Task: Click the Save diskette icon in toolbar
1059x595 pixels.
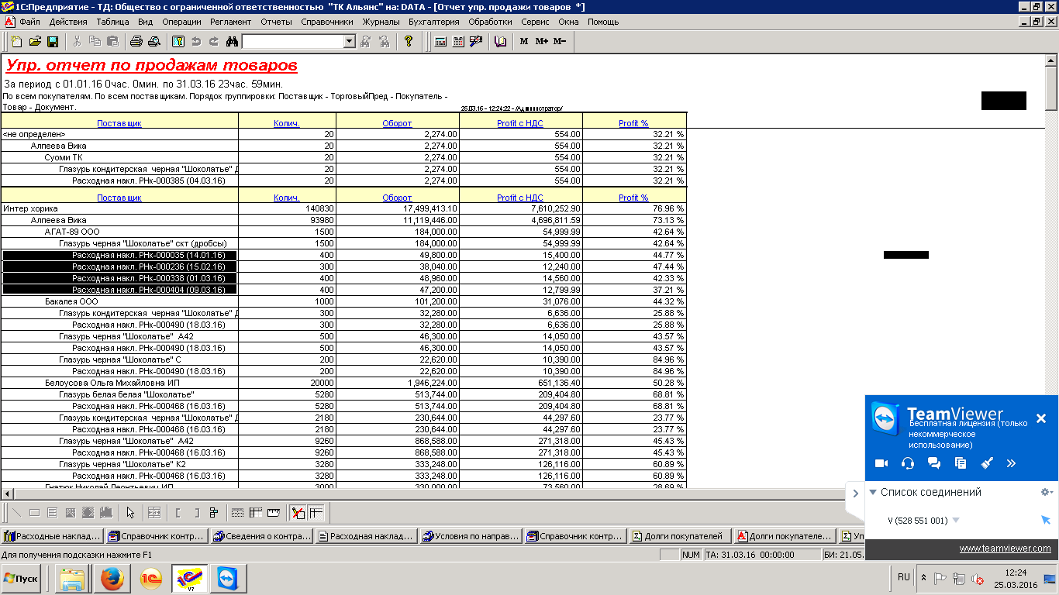Action: (x=53, y=41)
